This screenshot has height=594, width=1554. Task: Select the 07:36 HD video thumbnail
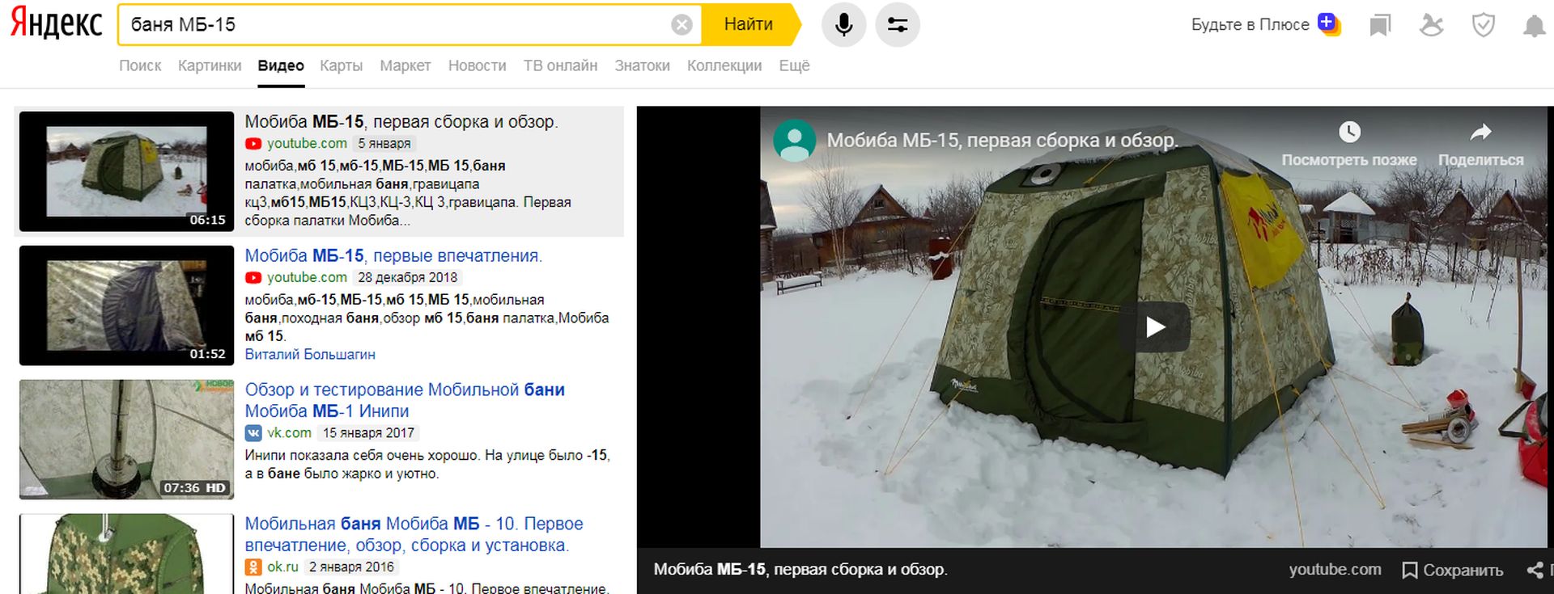coord(126,440)
